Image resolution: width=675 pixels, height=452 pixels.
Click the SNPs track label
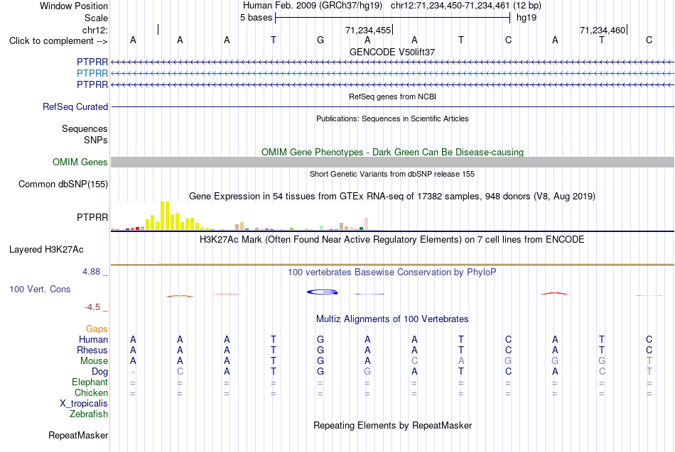(x=96, y=140)
